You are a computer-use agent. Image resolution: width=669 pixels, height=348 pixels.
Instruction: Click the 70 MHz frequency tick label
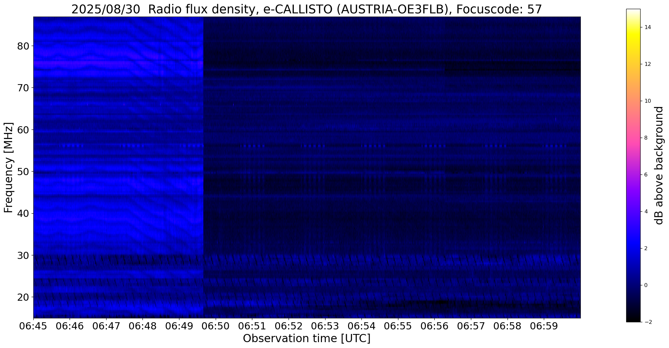[23, 88]
